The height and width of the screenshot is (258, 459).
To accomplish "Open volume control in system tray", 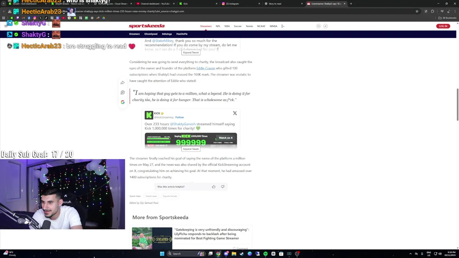I will pyautogui.click(x=440, y=254).
